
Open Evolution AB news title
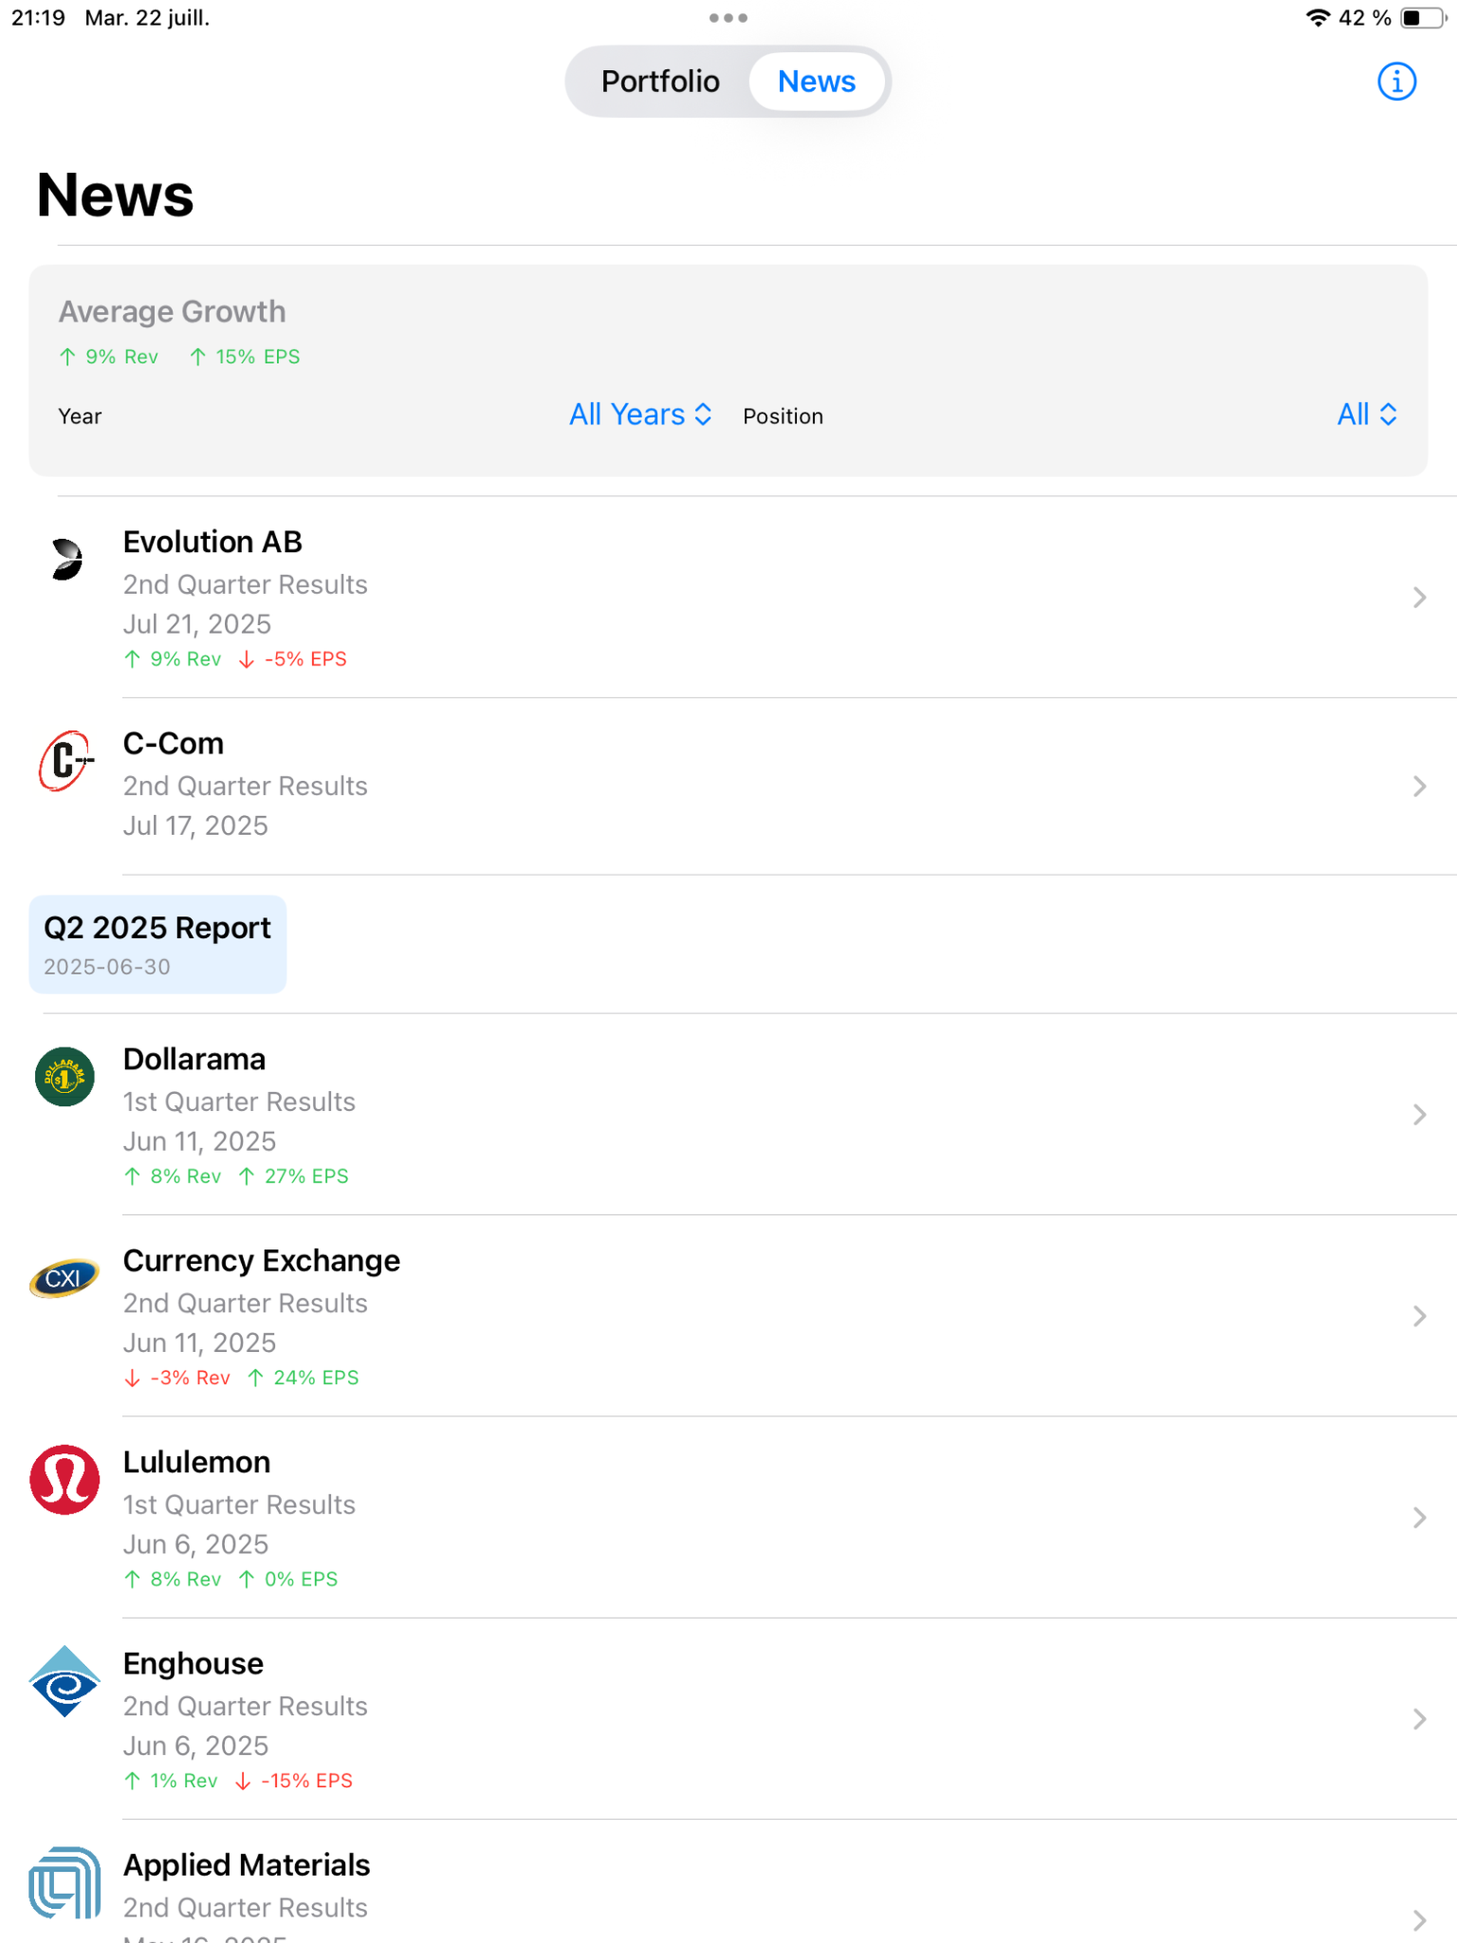click(212, 542)
